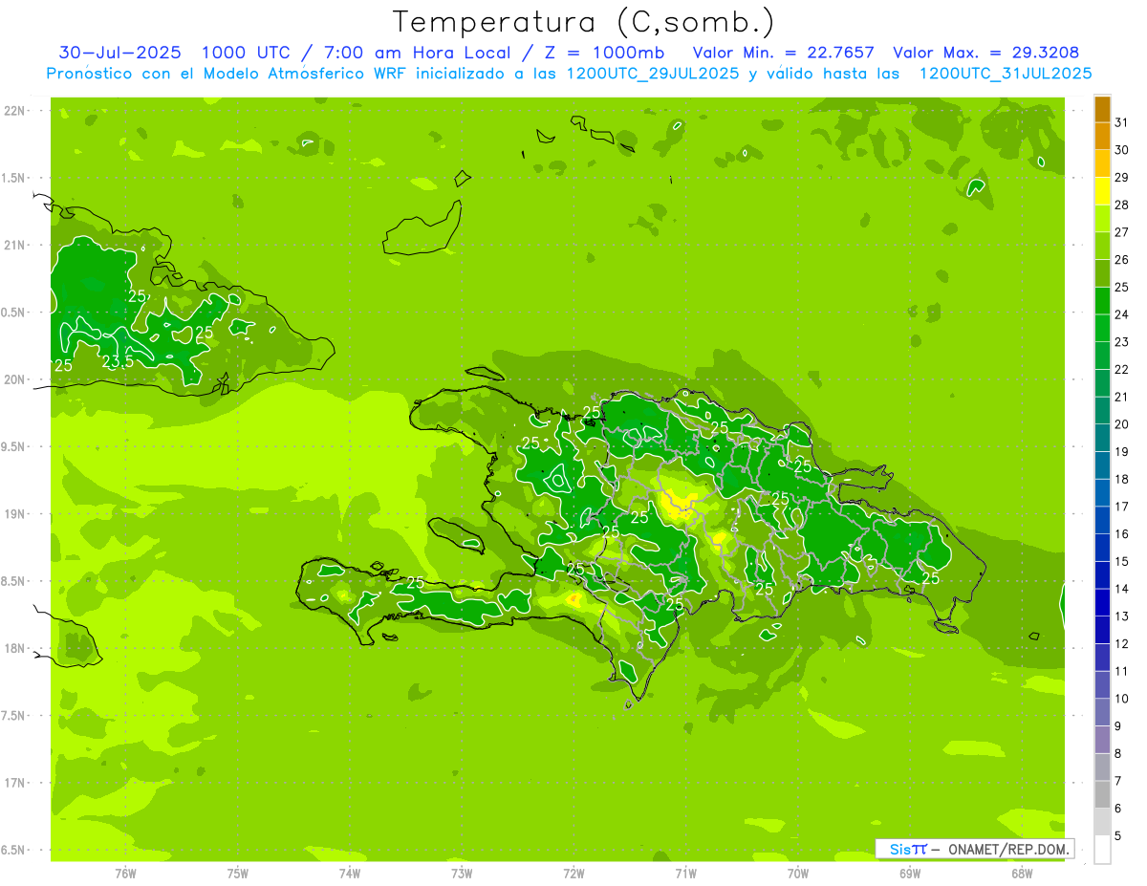Click the legend value "8"

coord(1118,754)
